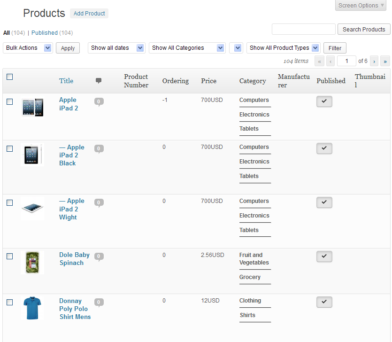Open the Bulk Actions dropdown
Viewport: 392px width, 342px height.
coord(28,48)
